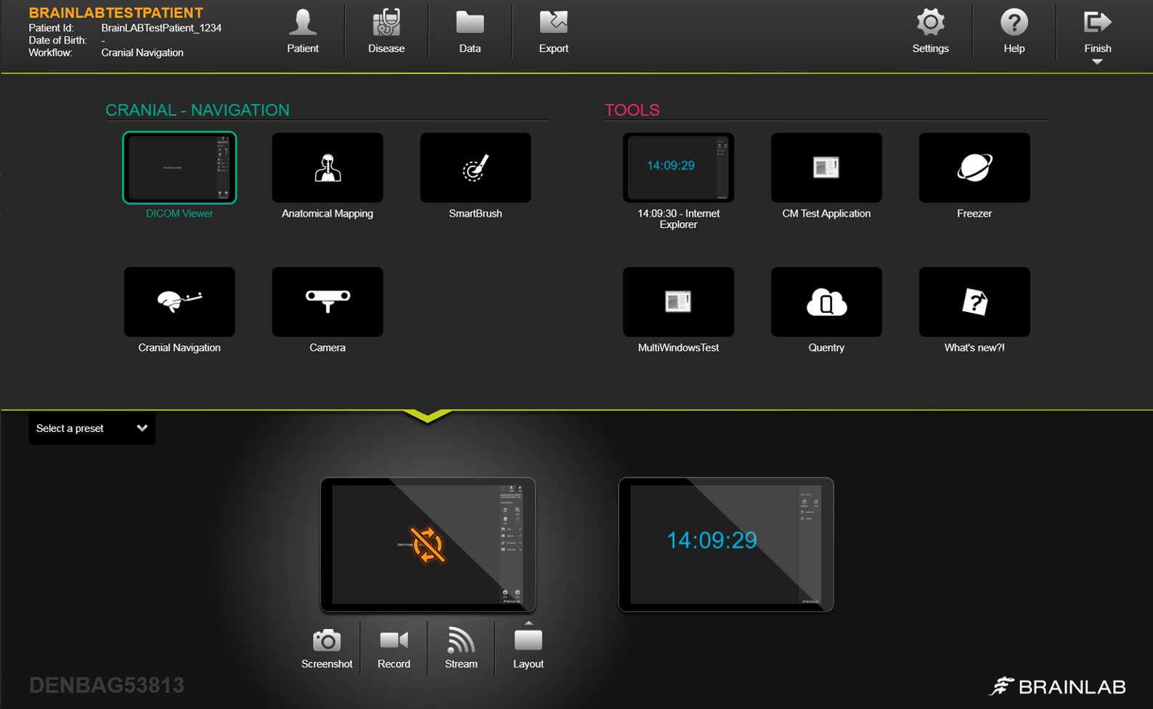Open the Data folder
The height and width of the screenshot is (709, 1153).
(x=470, y=31)
